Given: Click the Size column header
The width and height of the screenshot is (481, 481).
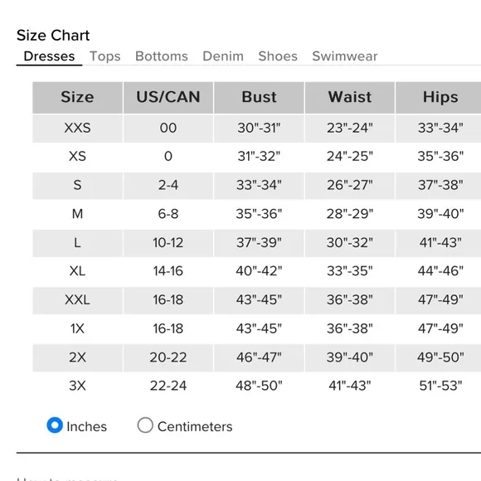Looking at the screenshot, I should (x=77, y=98).
